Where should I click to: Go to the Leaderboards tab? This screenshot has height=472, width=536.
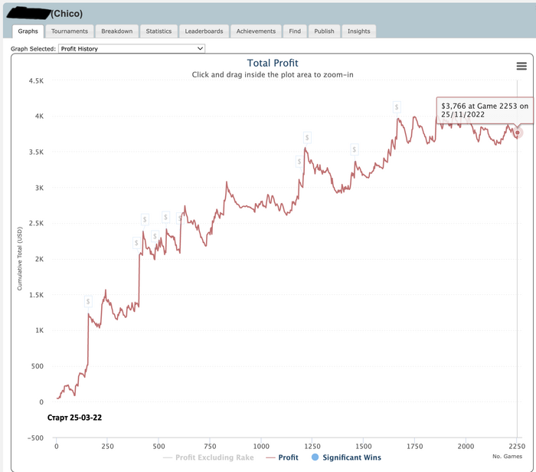point(204,31)
